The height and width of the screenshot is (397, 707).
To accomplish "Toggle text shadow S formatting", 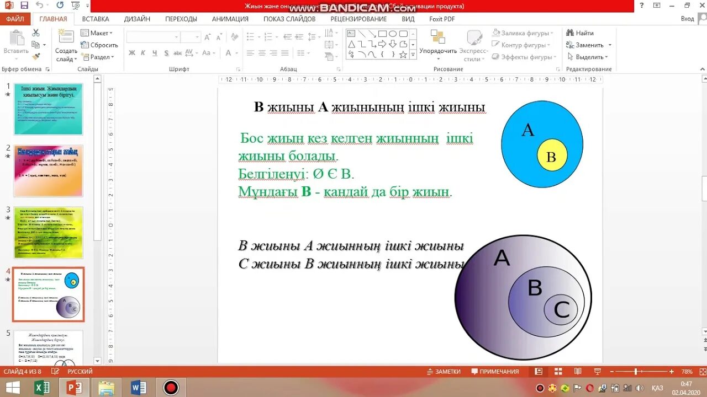I will (166, 53).
